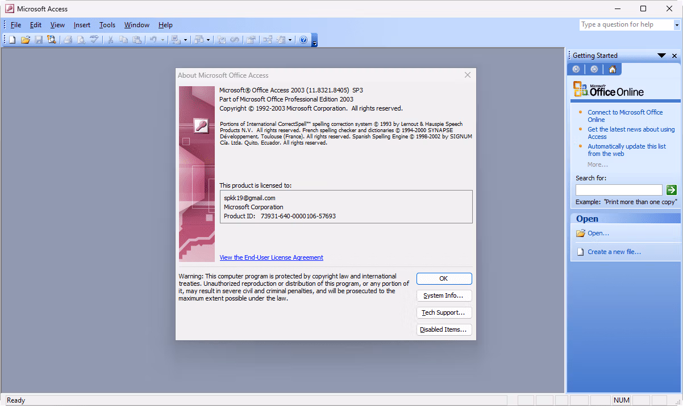Image resolution: width=683 pixels, height=406 pixels.
Task: Open the Edit menu
Action: click(x=36, y=25)
